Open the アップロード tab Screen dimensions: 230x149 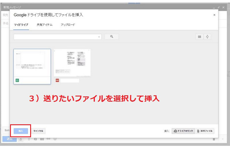pyautogui.click(x=68, y=25)
